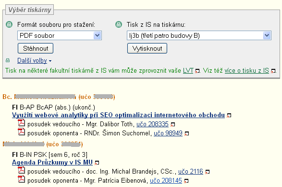Click printer icon beside Formát souboru pro stažení
Image resolution: width=282 pixels, height=187 pixels.
click(9, 24)
